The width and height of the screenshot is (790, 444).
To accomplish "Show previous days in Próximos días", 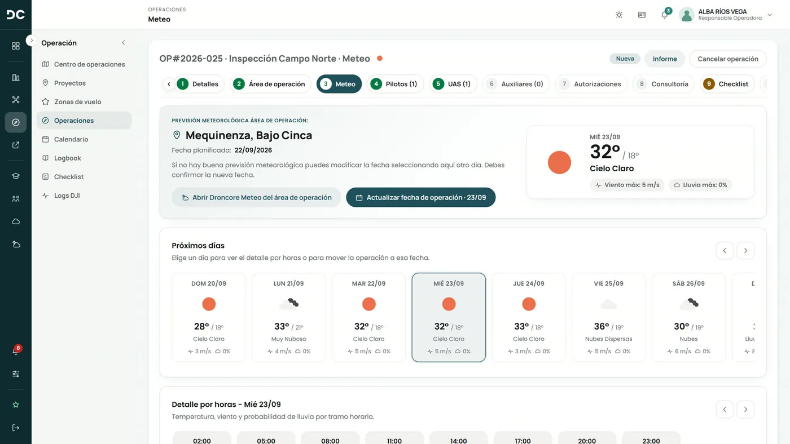I will pyautogui.click(x=725, y=251).
